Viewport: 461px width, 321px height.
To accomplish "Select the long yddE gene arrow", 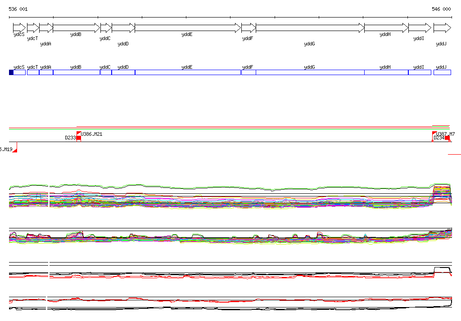I will point(188,28).
